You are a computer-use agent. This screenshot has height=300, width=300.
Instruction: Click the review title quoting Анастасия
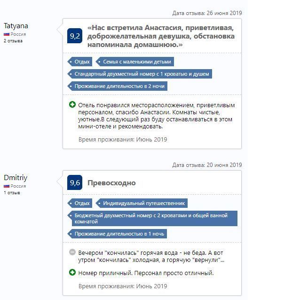pyautogui.click(x=161, y=36)
